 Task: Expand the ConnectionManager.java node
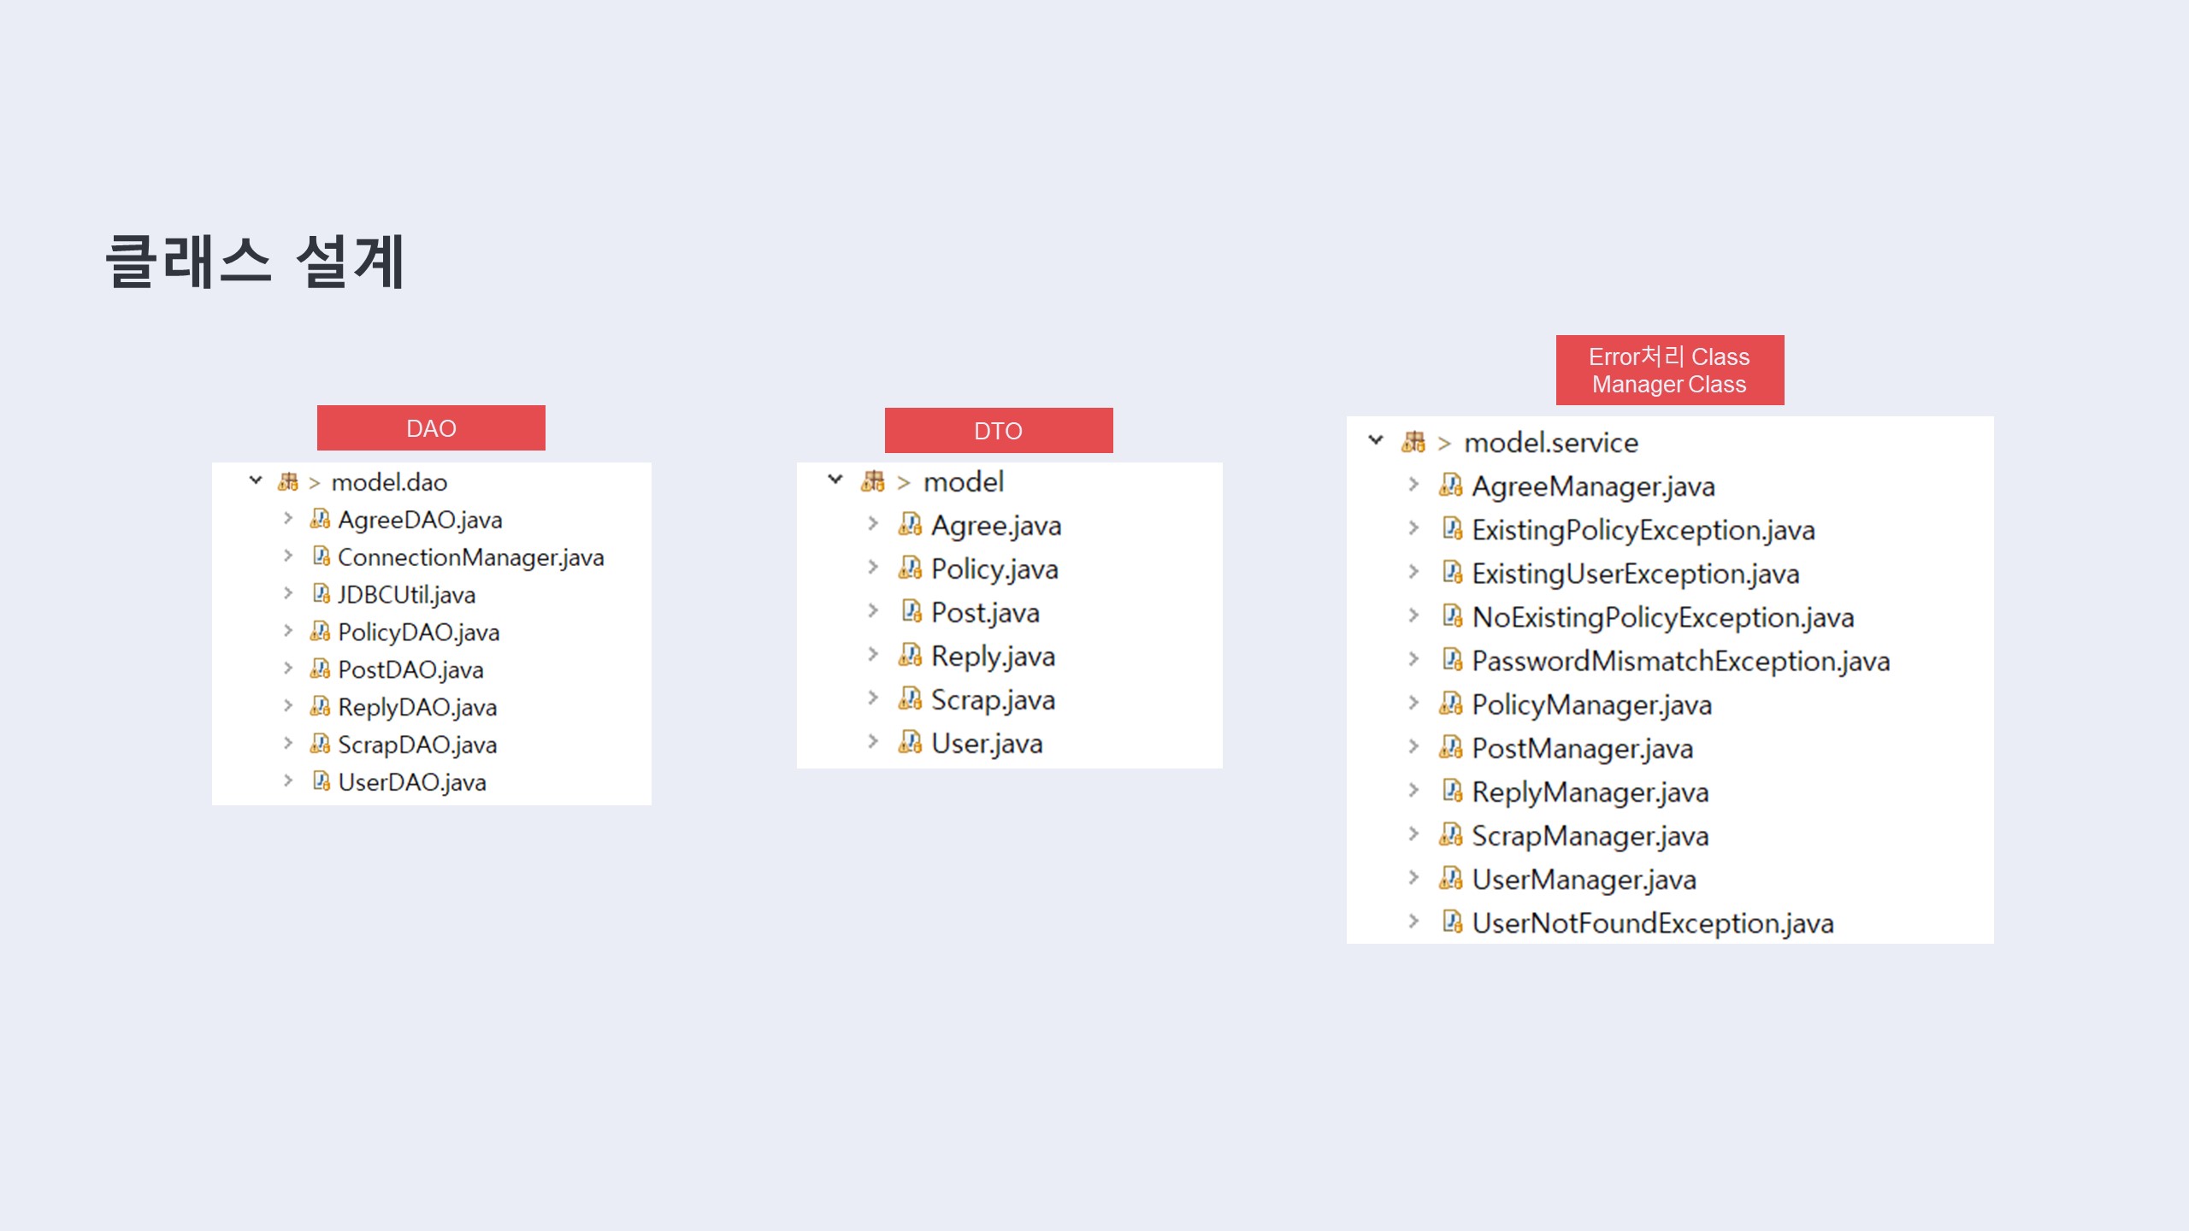288,556
